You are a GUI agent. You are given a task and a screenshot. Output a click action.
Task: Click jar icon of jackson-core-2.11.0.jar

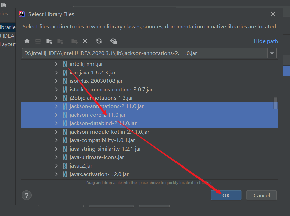point(65,115)
